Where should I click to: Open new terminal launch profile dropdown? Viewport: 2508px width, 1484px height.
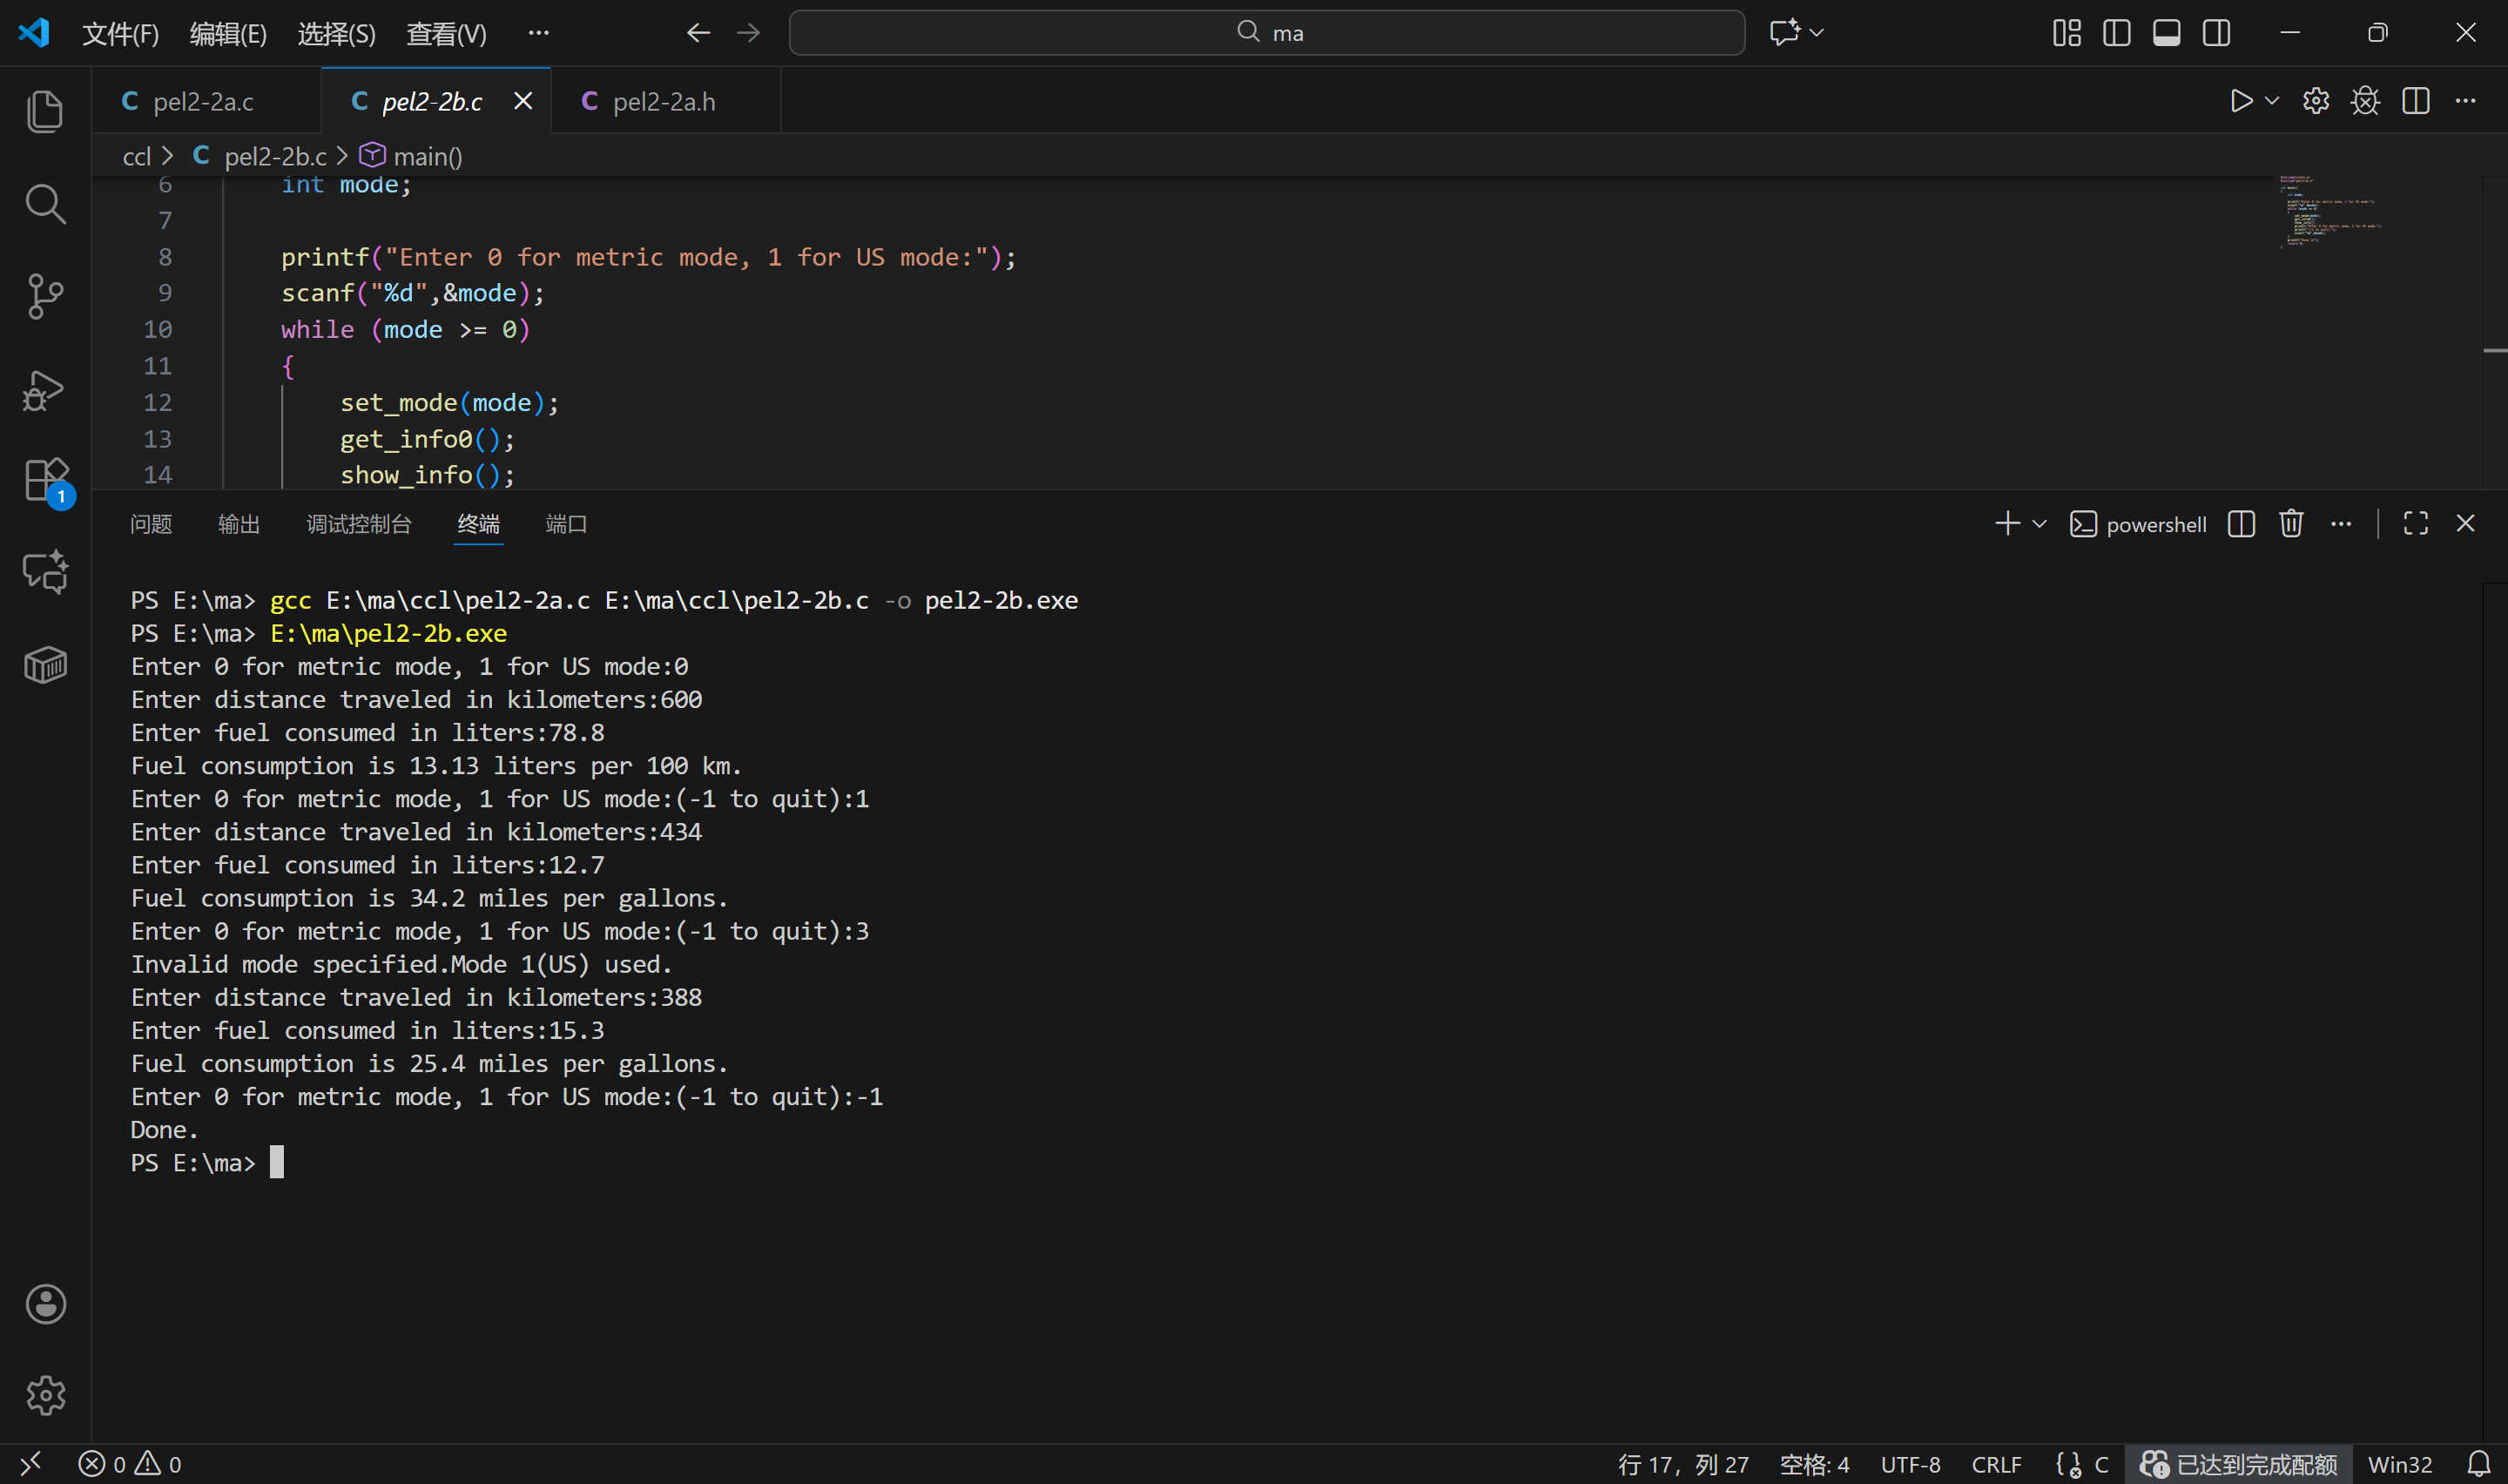coord(2040,524)
